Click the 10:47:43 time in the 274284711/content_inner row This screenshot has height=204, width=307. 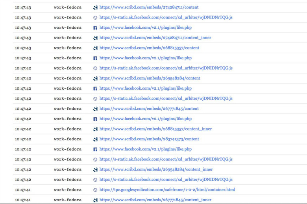coord(23,38)
